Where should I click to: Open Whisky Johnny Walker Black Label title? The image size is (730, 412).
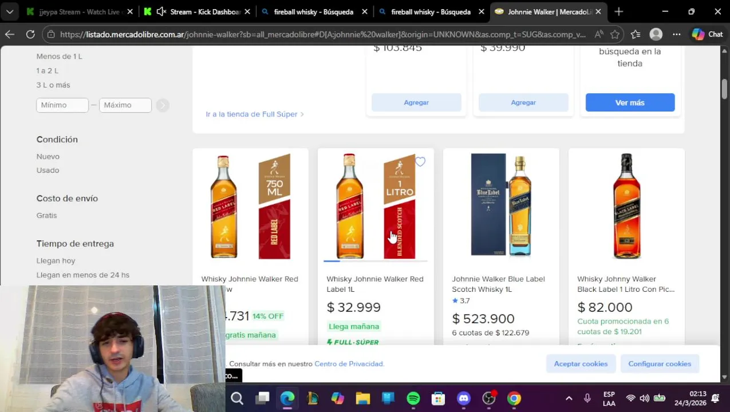point(626,284)
